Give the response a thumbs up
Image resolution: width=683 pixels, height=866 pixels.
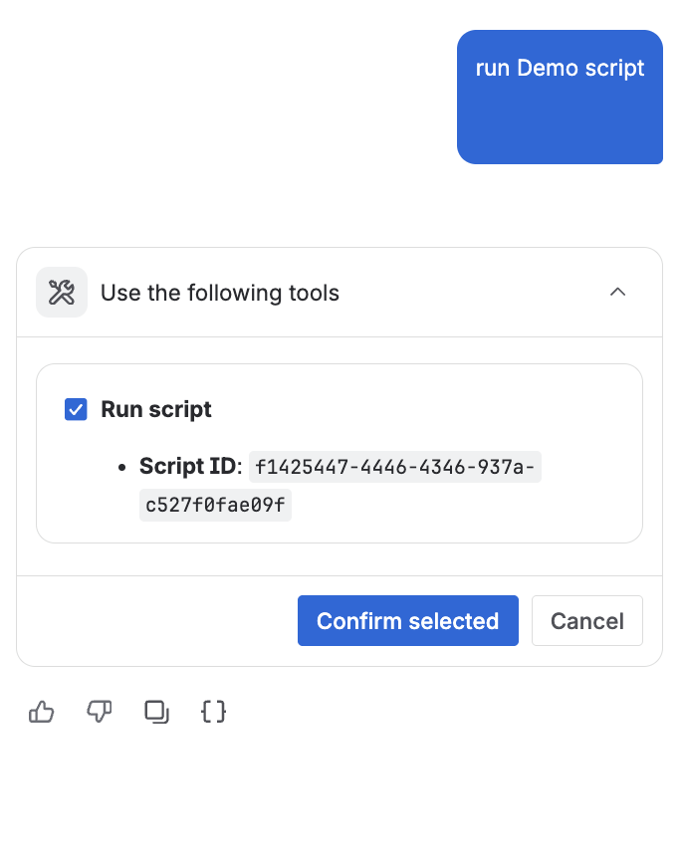[42, 712]
